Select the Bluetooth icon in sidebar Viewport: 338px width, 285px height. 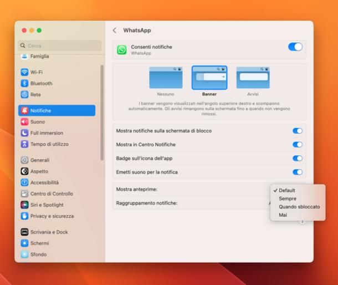point(24,83)
